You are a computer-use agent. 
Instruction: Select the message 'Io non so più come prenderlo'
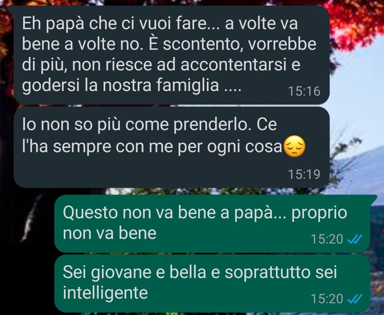171,148
